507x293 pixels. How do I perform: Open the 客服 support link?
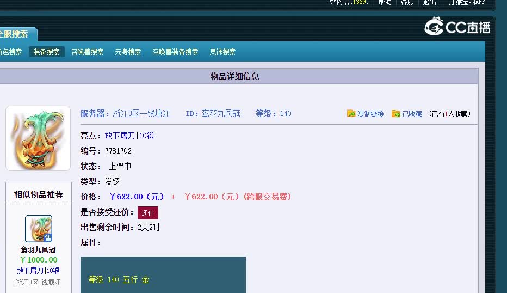click(x=407, y=2)
